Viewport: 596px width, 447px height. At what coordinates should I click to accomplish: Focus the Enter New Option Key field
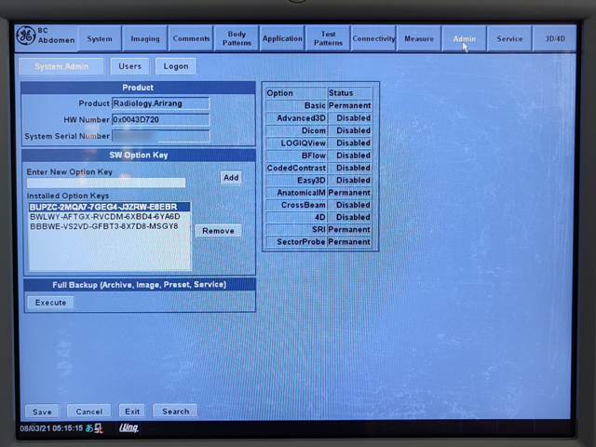(x=106, y=183)
